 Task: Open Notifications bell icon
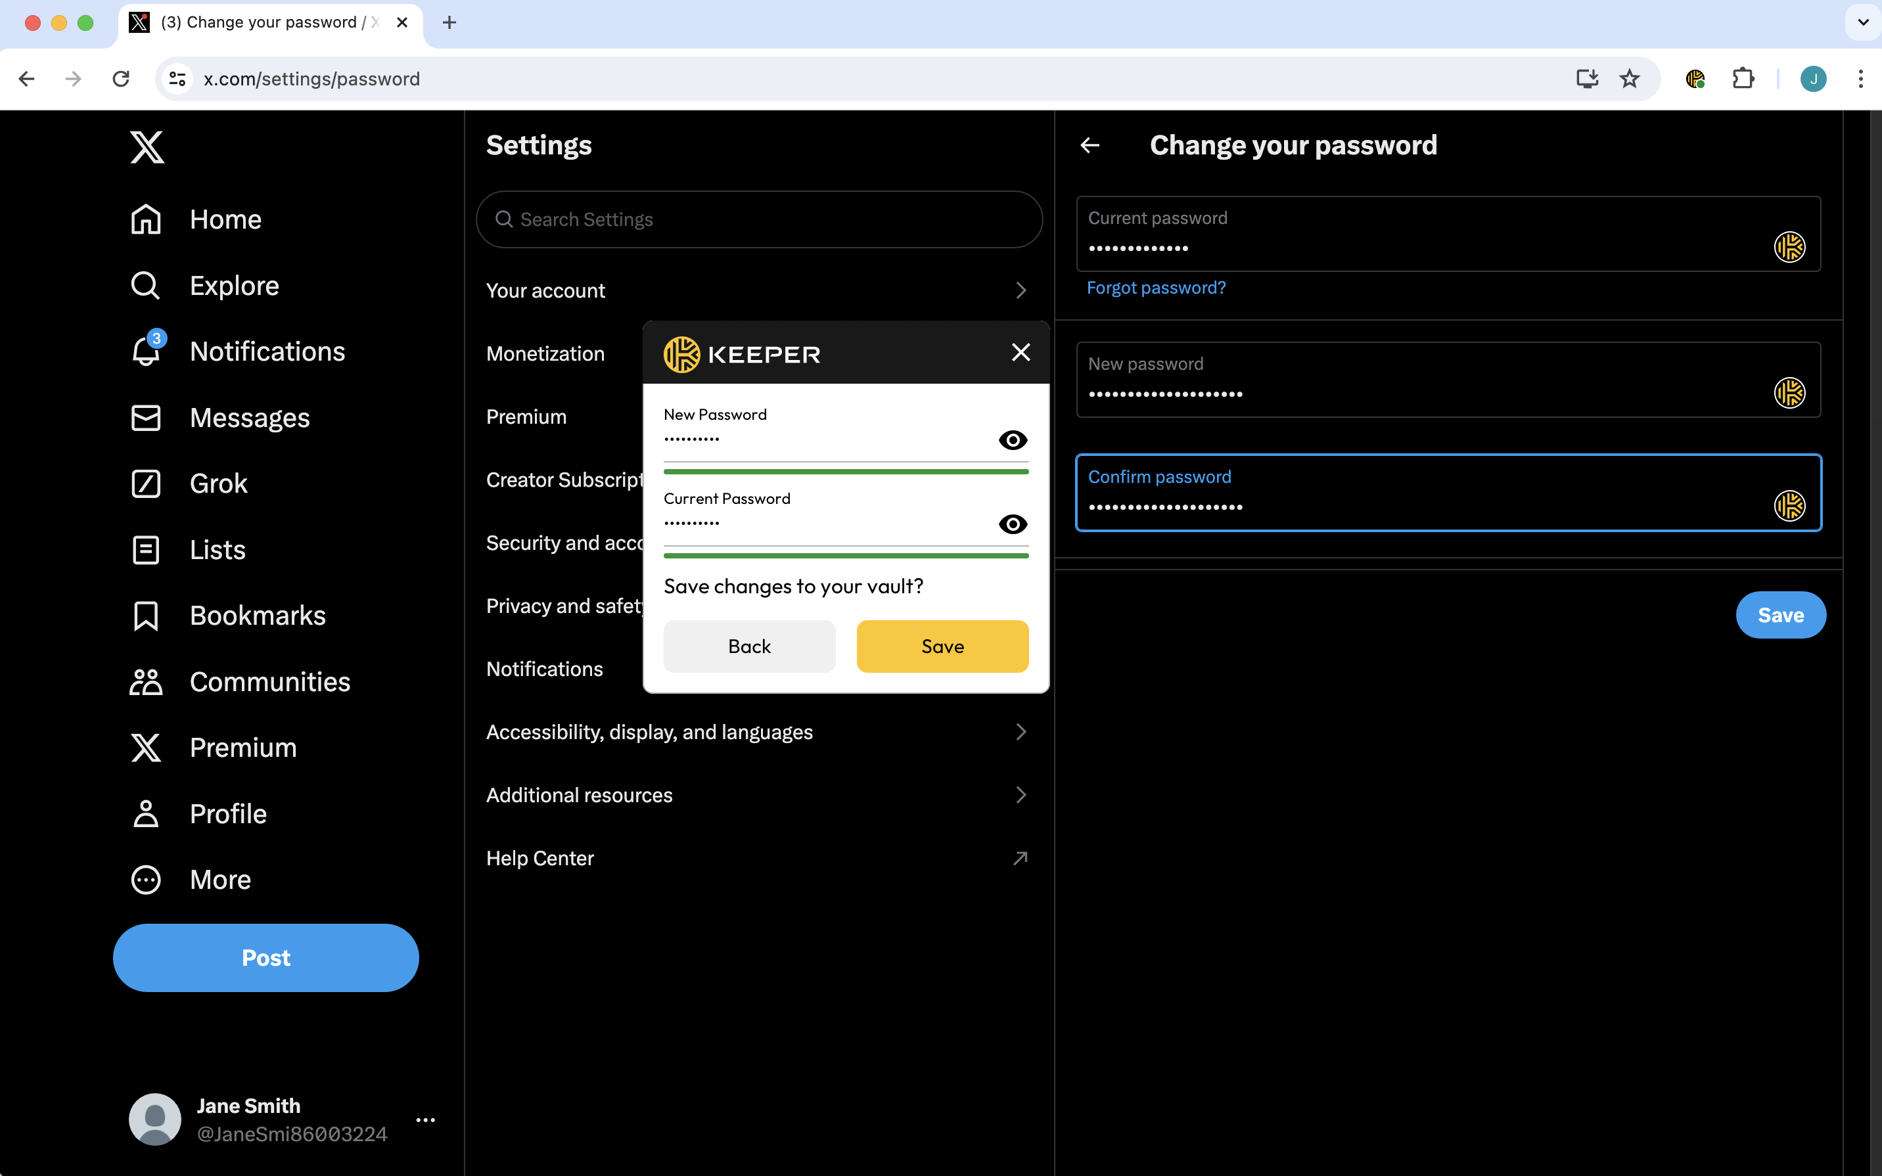pos(146,351)
